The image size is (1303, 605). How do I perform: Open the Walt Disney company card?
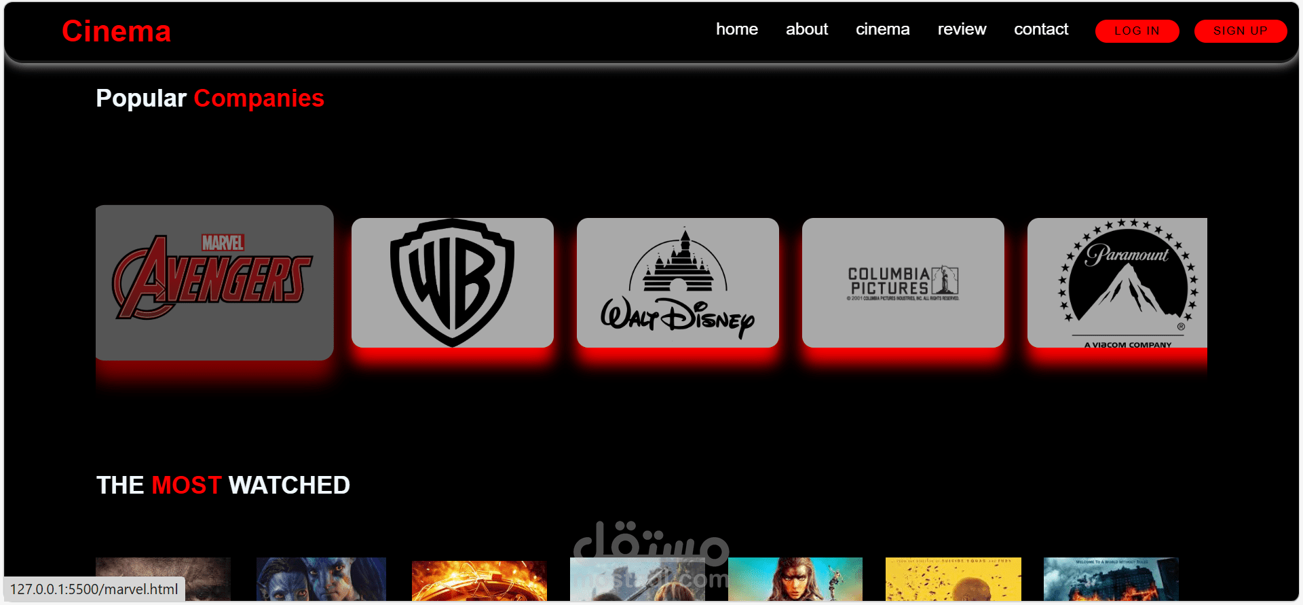[678, 282]
